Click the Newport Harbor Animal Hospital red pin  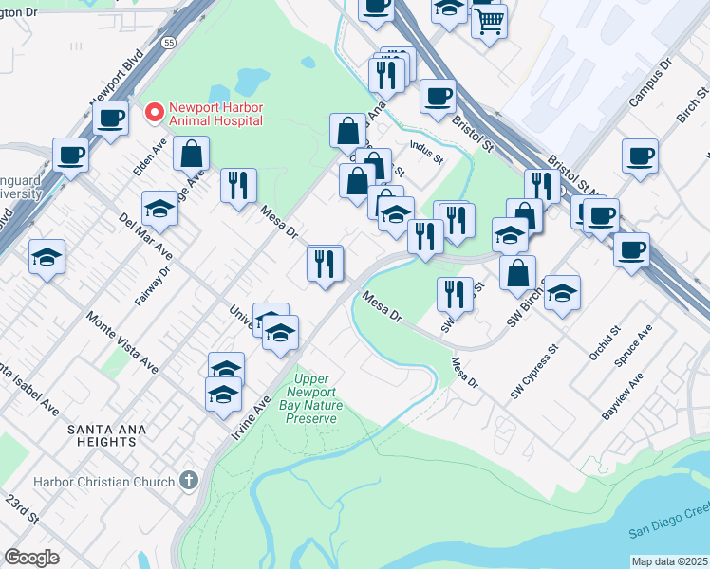pos(155,112)
